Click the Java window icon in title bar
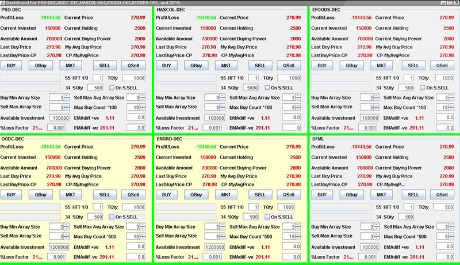Viewport: 460px width, 265px height. pyautogui.click(x=3, y=3)
